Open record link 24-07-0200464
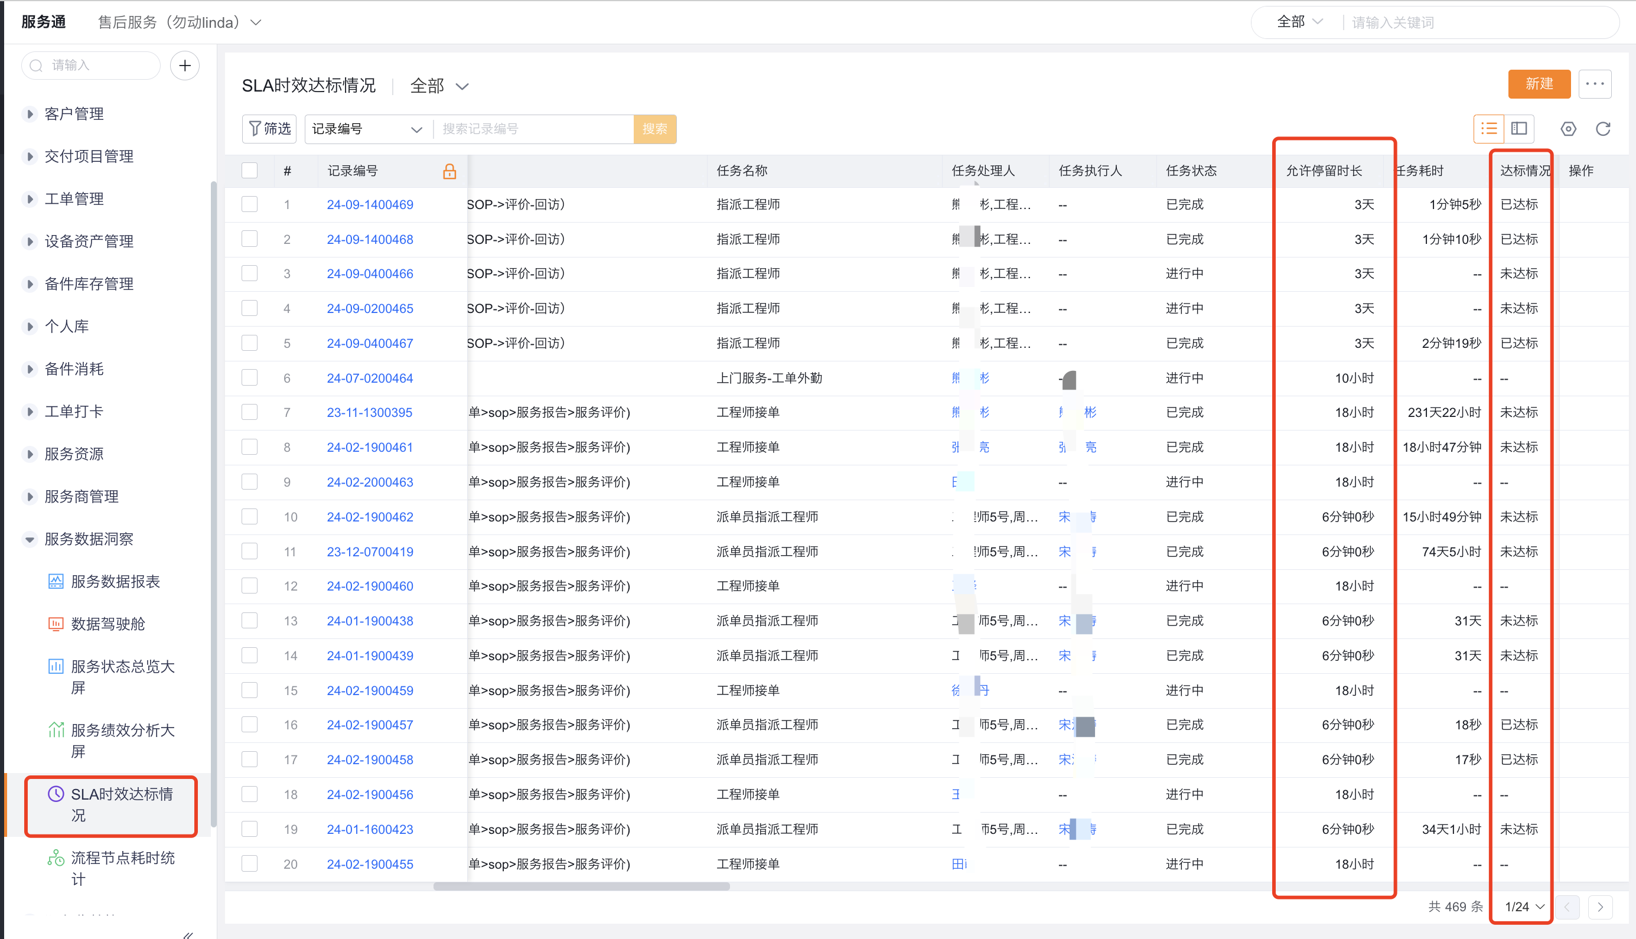The image size is (1636, 939). pyautogui.click(x=370, y=378)
